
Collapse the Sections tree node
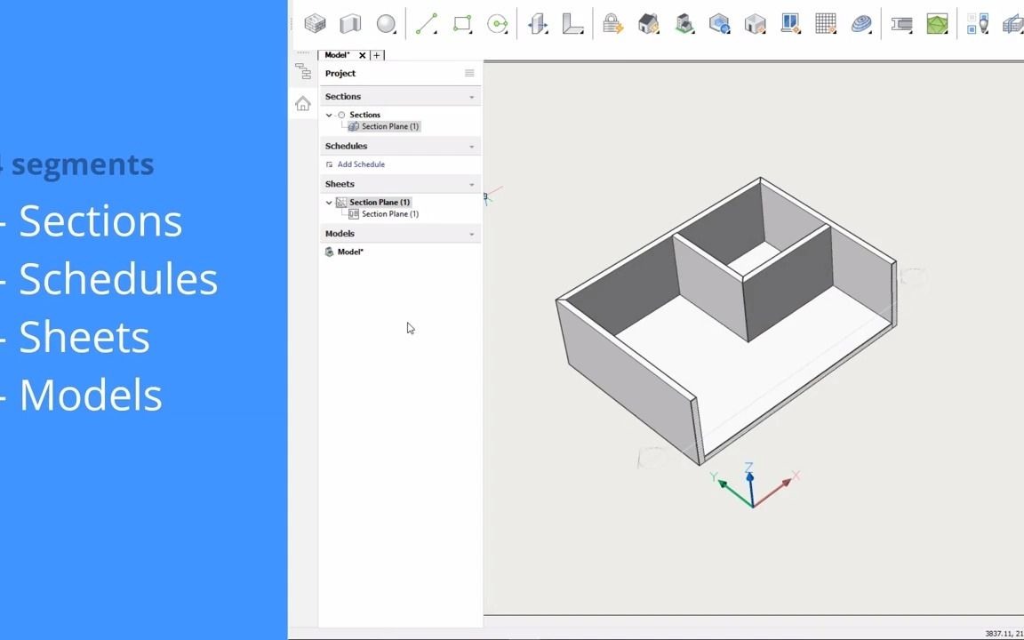[329, 115]
